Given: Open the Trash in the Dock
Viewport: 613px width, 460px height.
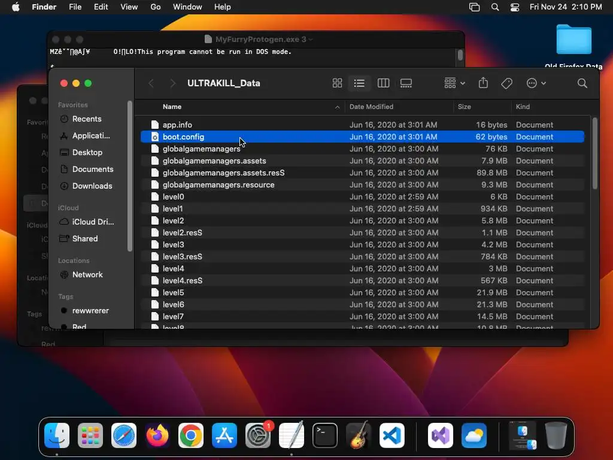Looking at the screenshot, I should click(x=556, y=435).
